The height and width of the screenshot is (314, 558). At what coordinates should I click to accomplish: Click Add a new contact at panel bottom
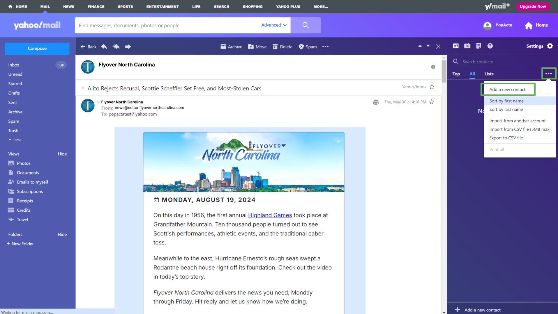(x=478, y=310)
